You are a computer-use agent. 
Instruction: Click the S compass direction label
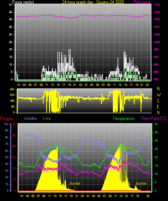coord(158,101)
